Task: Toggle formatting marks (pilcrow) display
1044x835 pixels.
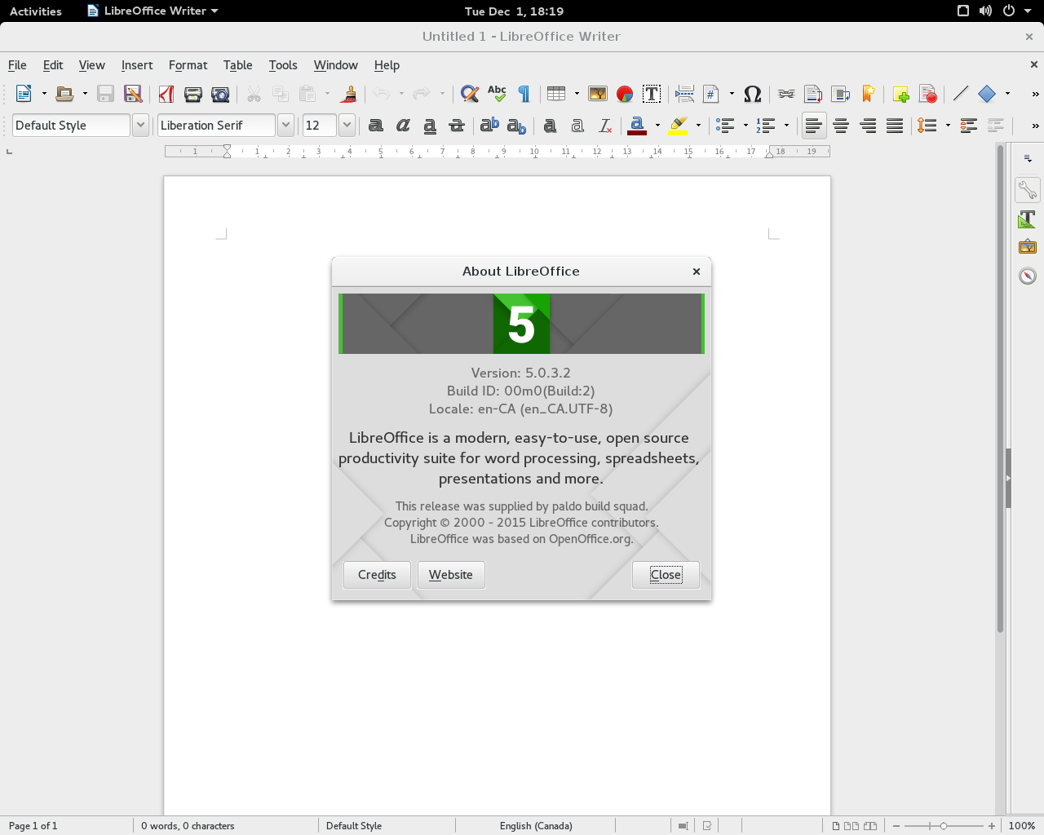Action: click(524, 94)
